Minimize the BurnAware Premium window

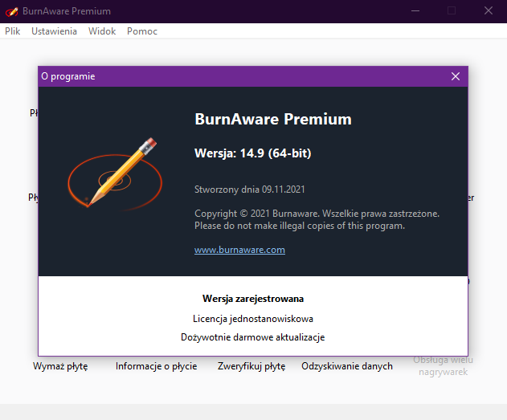[x=415, y=11]
